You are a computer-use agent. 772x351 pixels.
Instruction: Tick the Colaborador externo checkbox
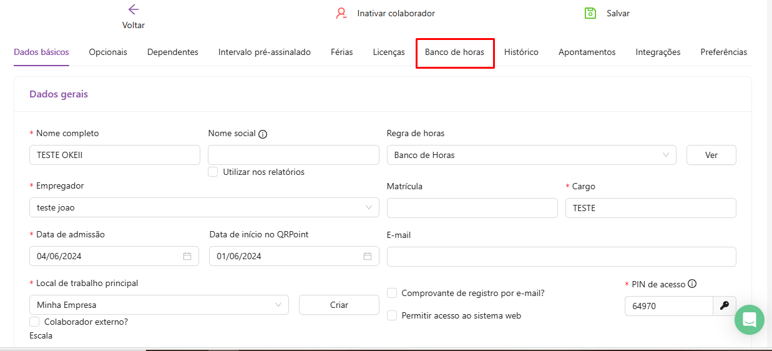[35, 322]
